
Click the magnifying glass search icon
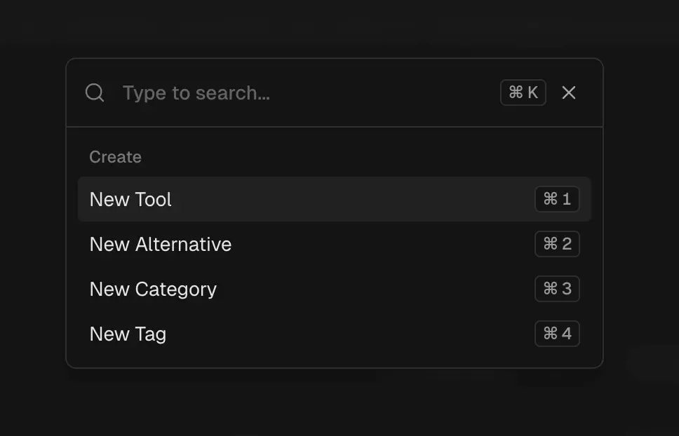point(95,93)
